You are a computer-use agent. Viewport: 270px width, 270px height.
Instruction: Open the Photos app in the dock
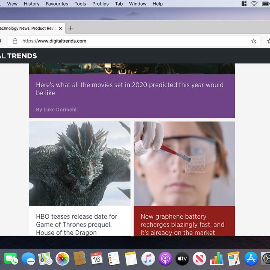tap(62, 259)
